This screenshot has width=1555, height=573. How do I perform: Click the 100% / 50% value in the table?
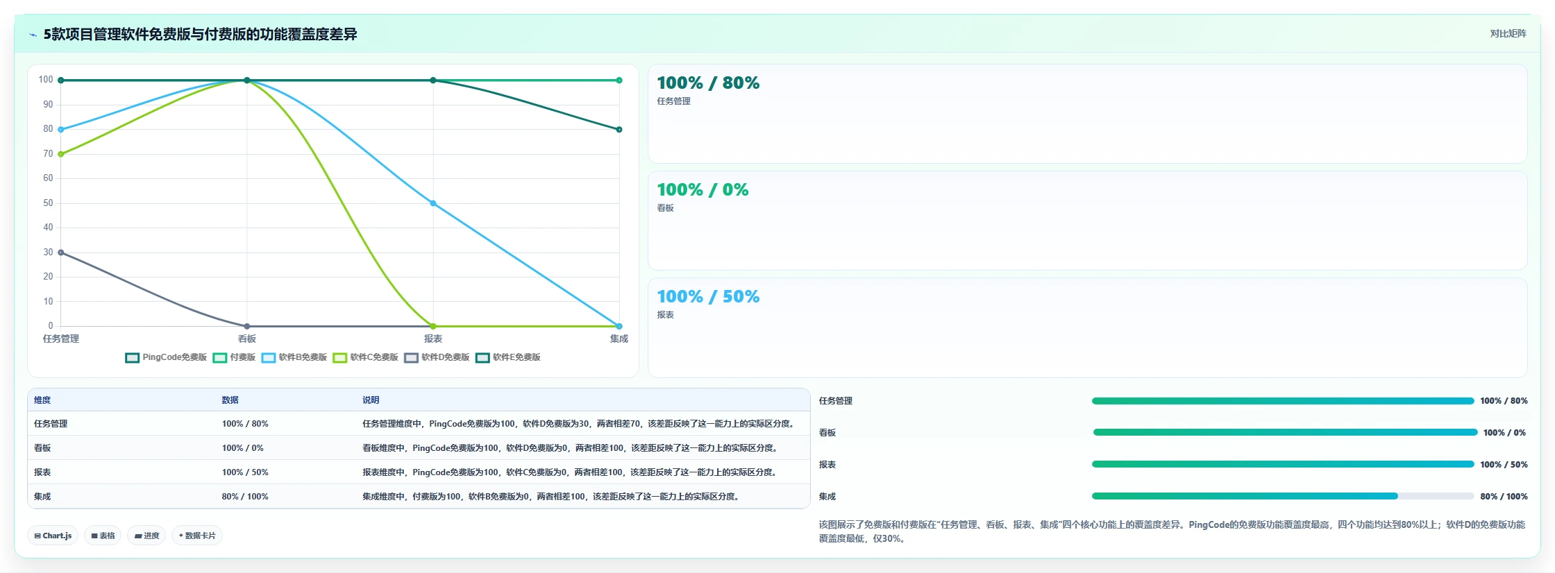pos(245,472)
